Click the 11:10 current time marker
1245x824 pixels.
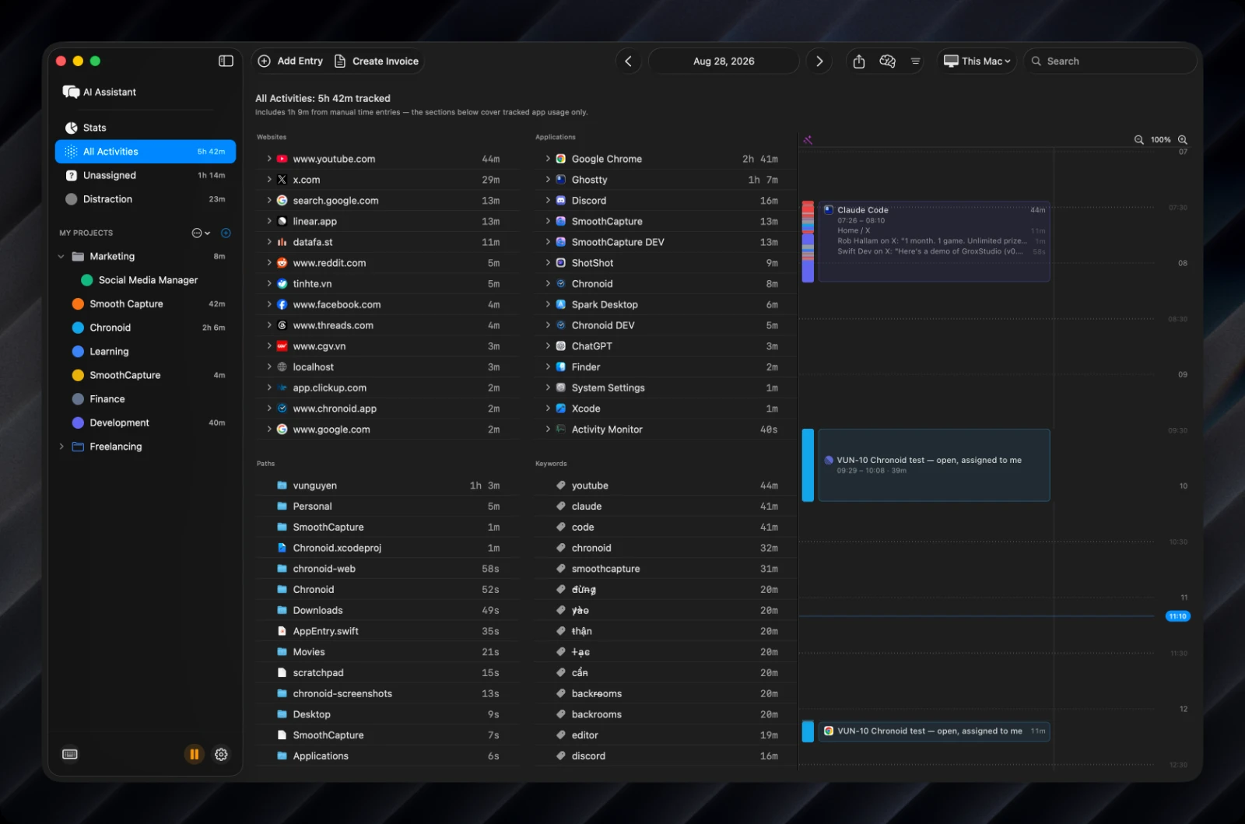[x=1177, y=616]
